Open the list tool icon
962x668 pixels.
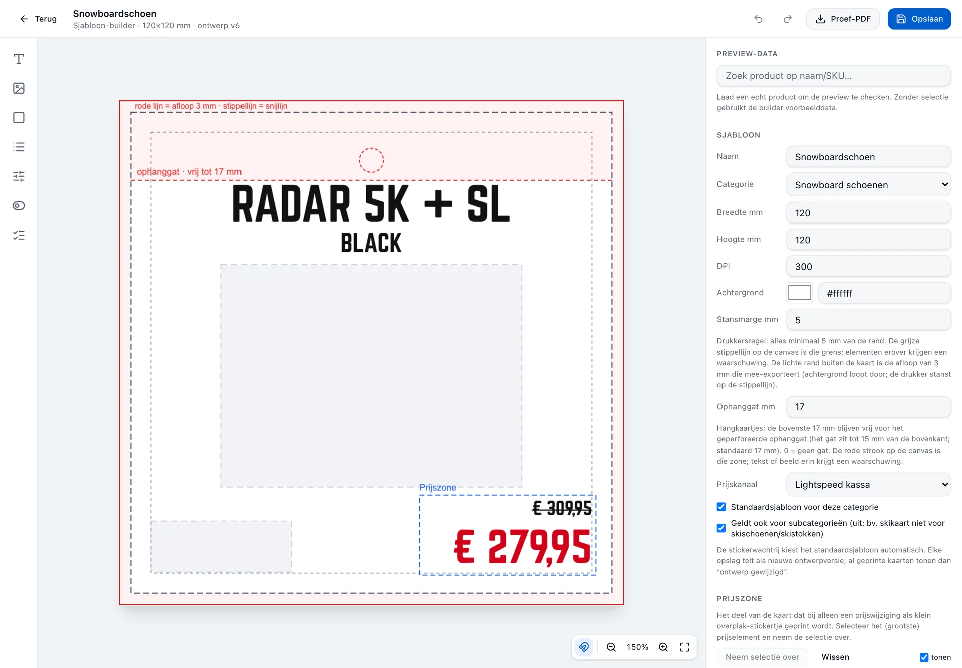(x=19, y=147)
